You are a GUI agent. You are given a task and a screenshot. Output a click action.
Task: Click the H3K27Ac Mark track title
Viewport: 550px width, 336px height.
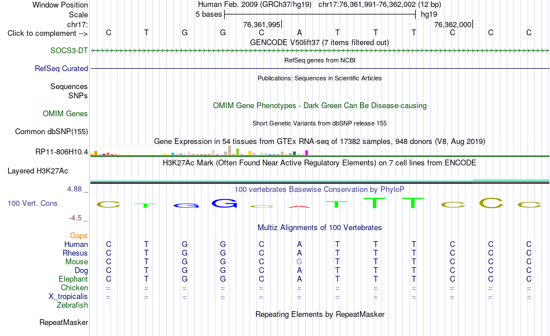[320, 163]
